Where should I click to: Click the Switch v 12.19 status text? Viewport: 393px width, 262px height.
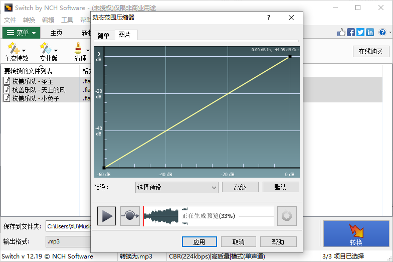47,256
